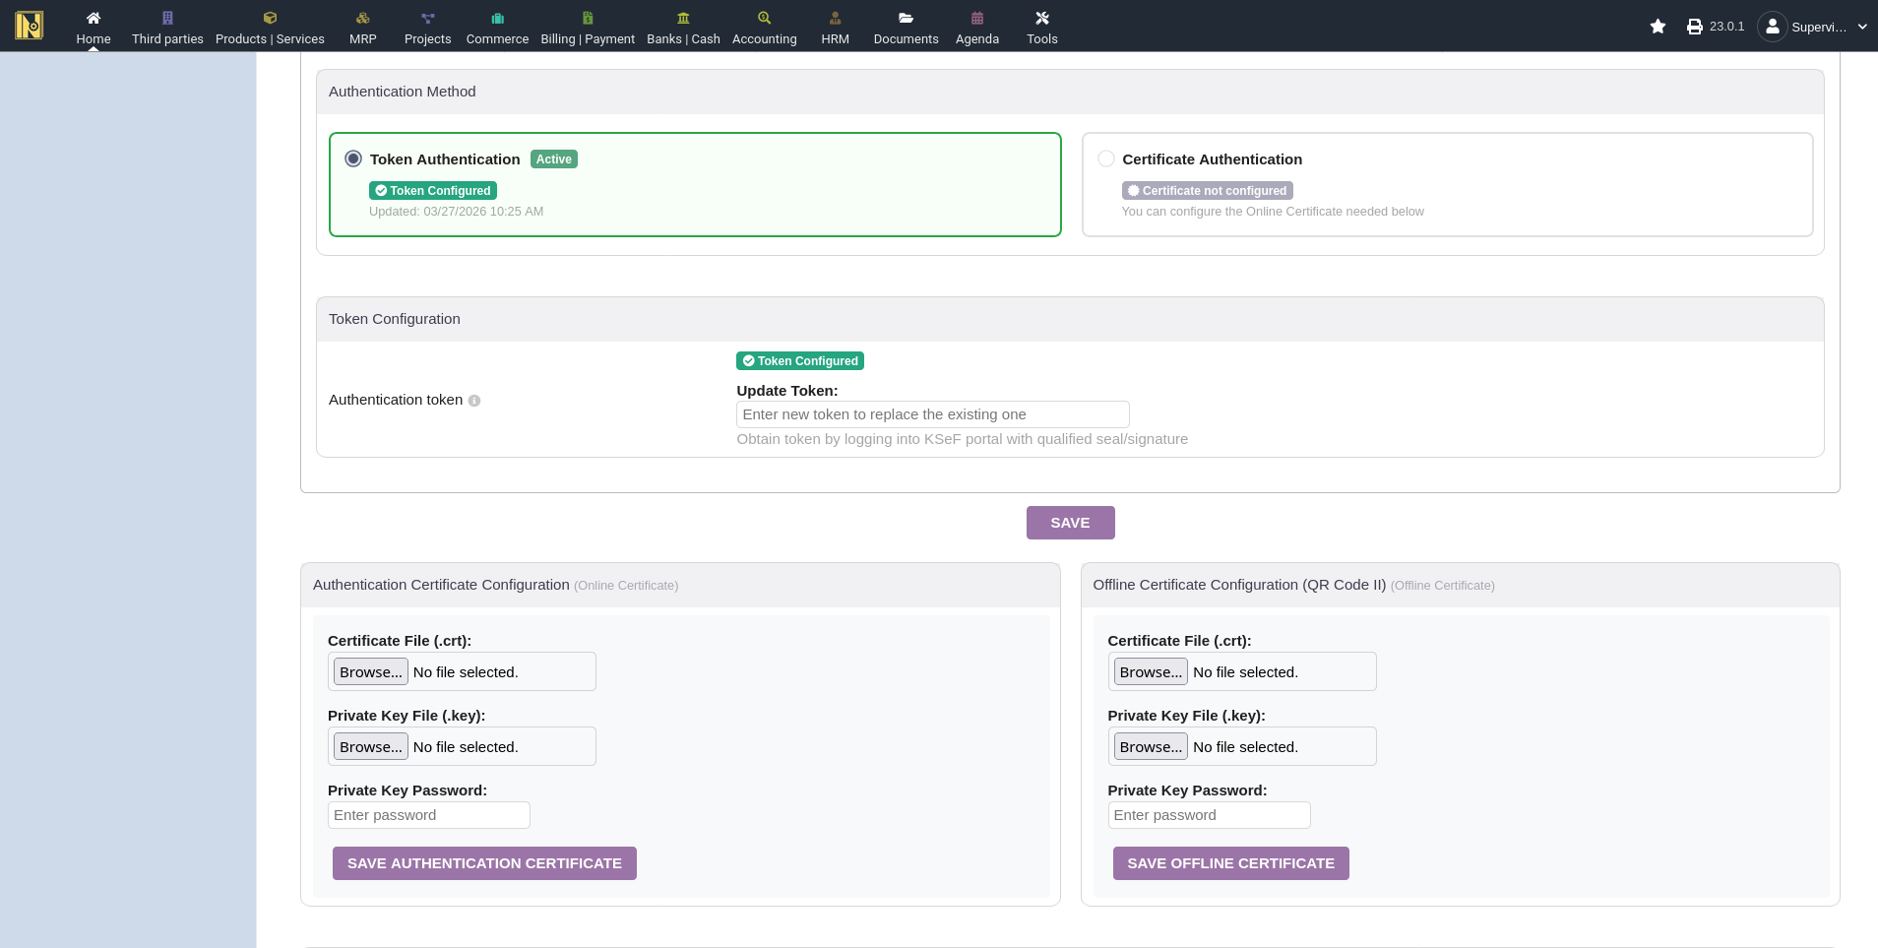Select Token Authentication radio button
The image size is (1878, 948).
click(353, 158)
